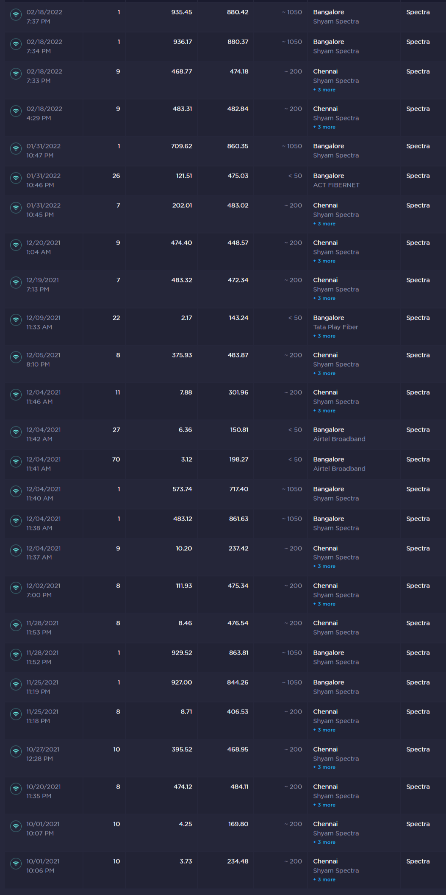Select wifi icon next to 11/28/2021 11:52 PM
This screenshot has height=895, width=446.
16,655
